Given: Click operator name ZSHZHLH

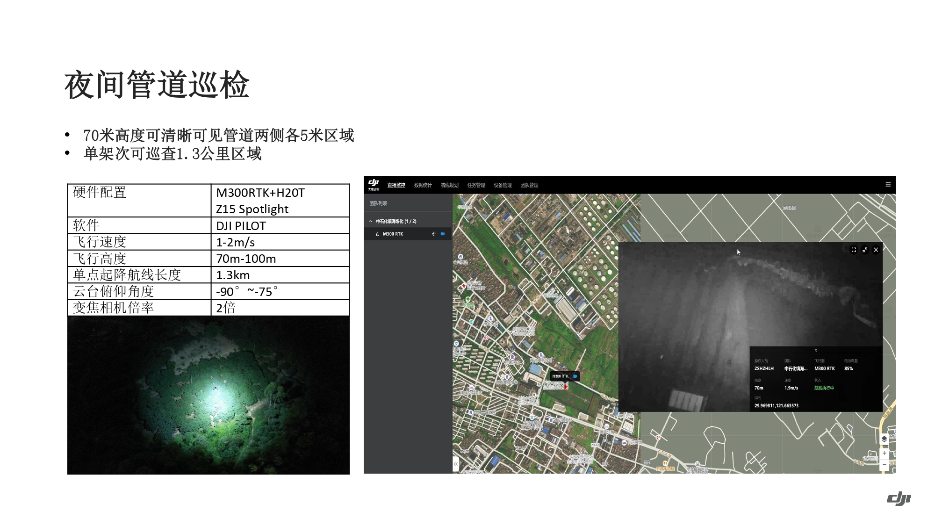Looking at the screenshot, I should point(764,368).
